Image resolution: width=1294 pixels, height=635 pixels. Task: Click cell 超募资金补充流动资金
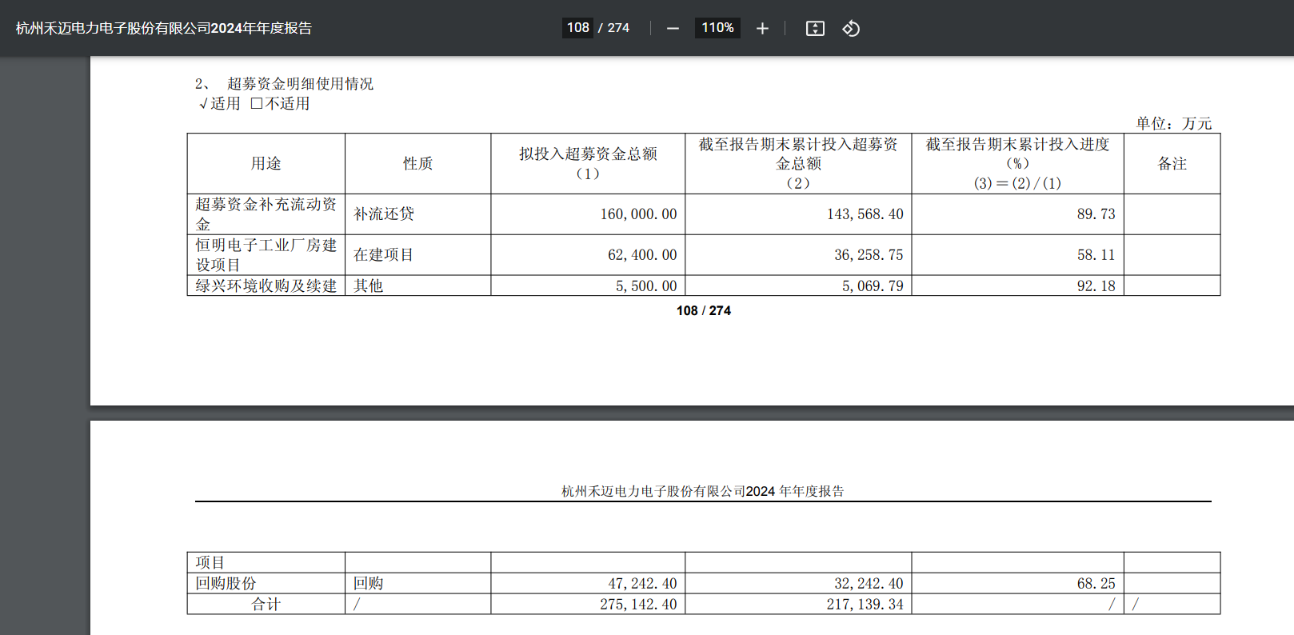click(266, 214)
